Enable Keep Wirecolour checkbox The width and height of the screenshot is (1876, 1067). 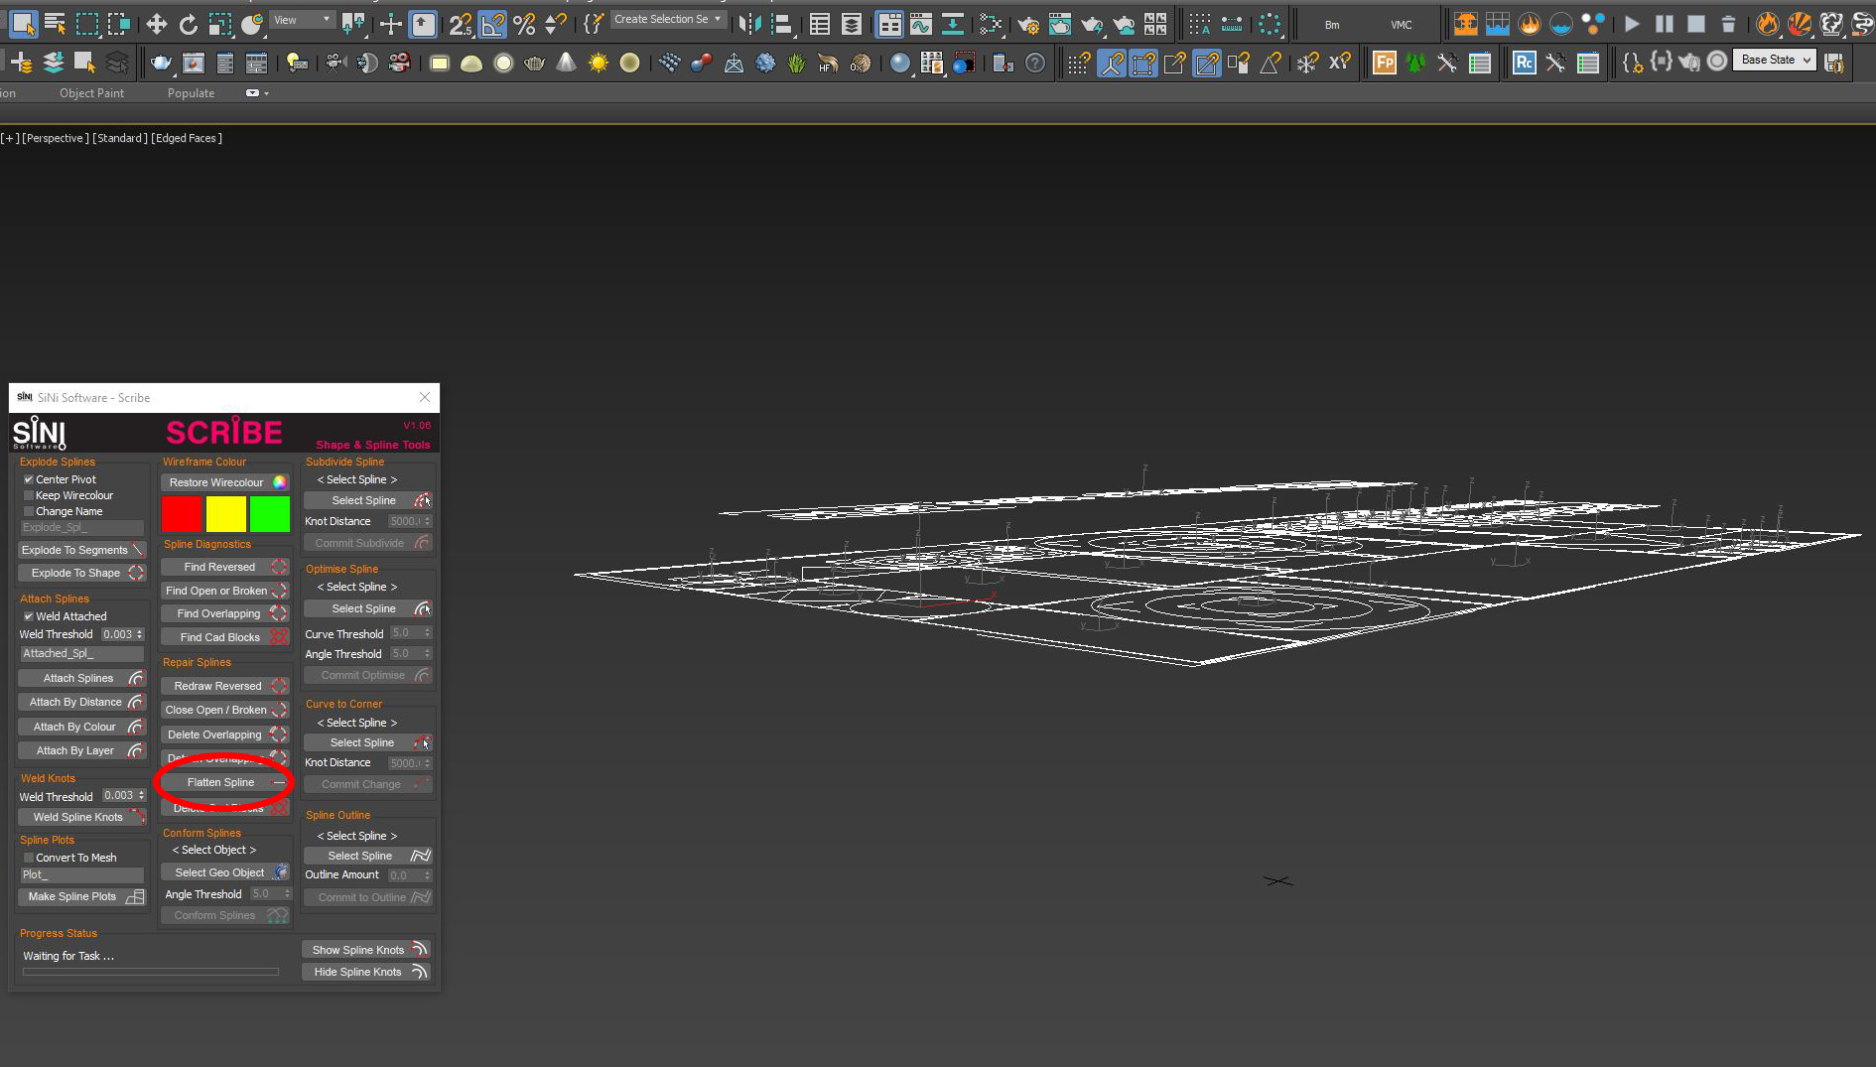(x=29, y=495)
